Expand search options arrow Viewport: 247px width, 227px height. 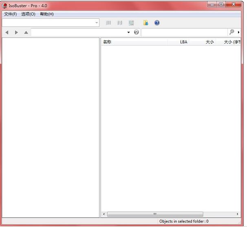(x=238, y=32)
